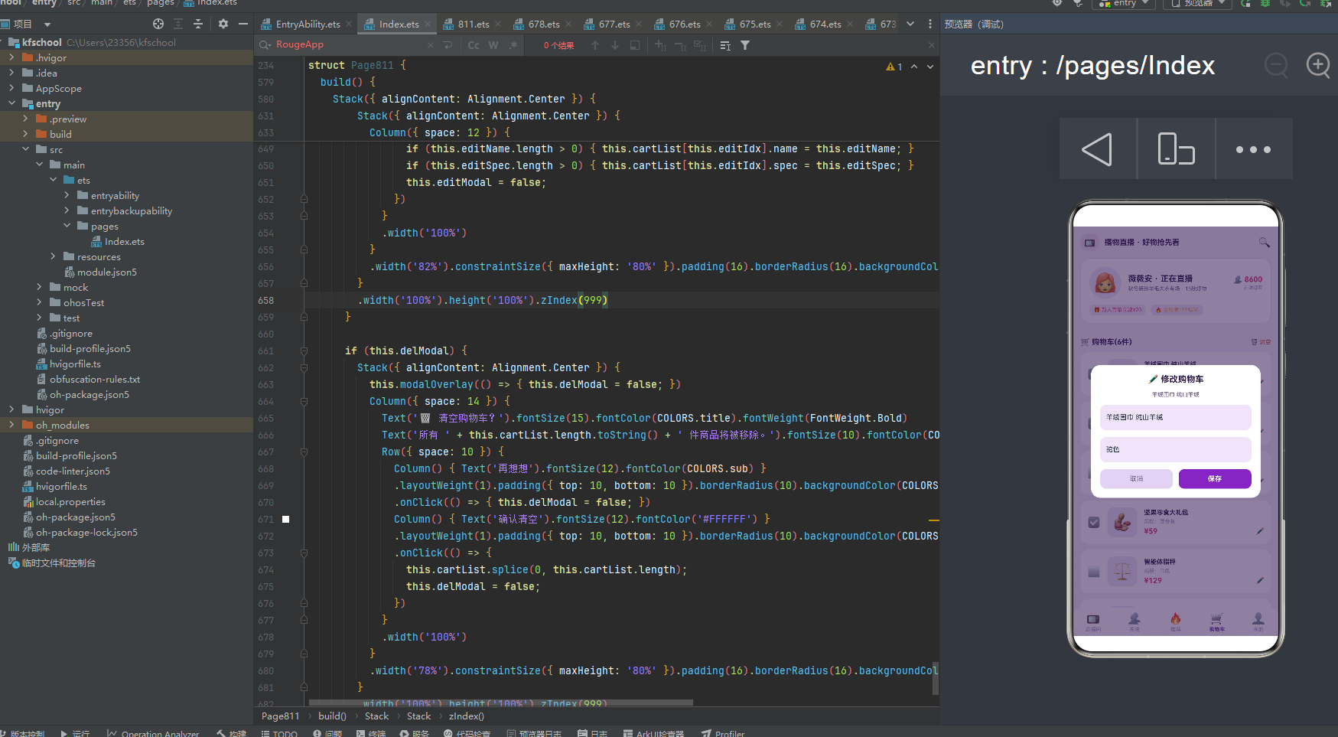Click the edit pencil on 坚果零食大礼包 item
Screen dimensions: 1338x737
(x=1260, y=531)
